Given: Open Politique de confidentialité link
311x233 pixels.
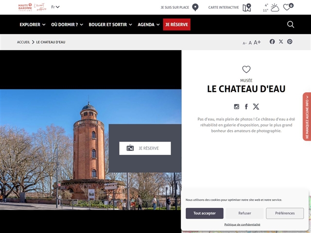Looking at the screenshot, I should tap(242, 224).
